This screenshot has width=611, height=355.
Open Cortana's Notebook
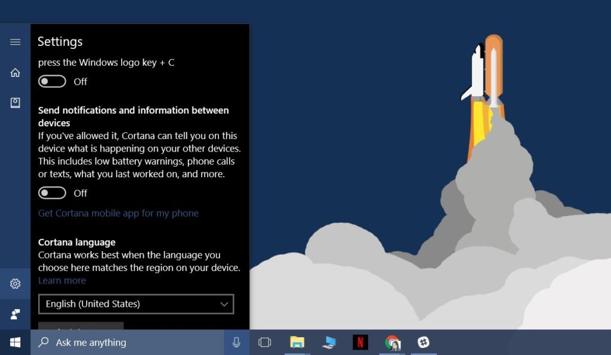pyautogui.click(x=15, y=102)
